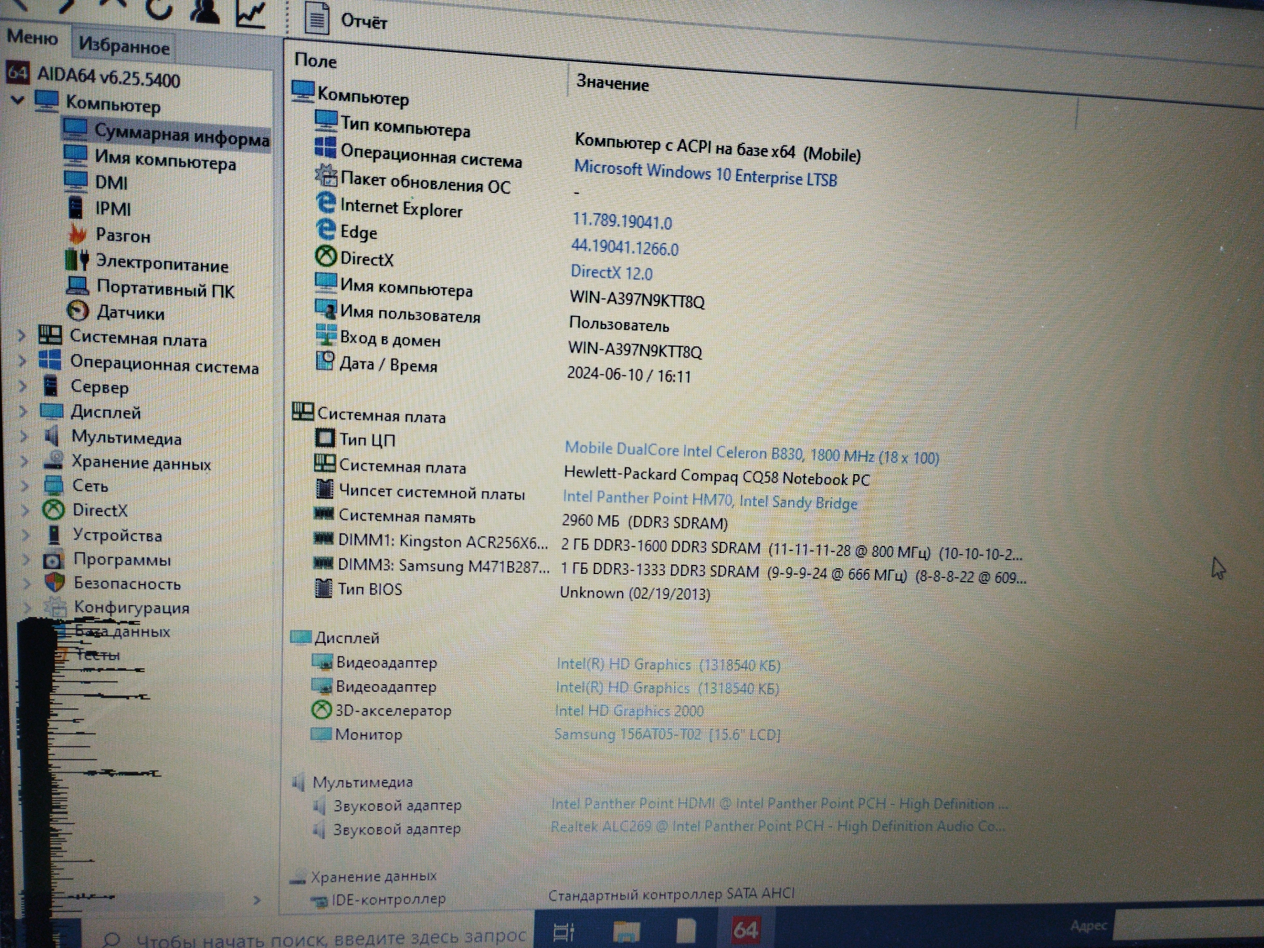This screenshot has width=1264, height=948.
Task: Click the Чипсет системной платы icon
Action: (x=324, y=488)
